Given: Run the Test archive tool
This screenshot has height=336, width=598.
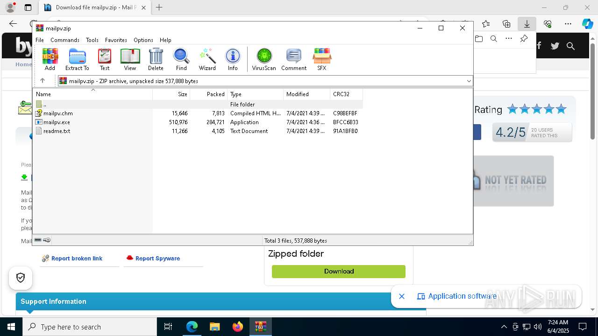Looking at the screenshot, I should pos(105,59).
